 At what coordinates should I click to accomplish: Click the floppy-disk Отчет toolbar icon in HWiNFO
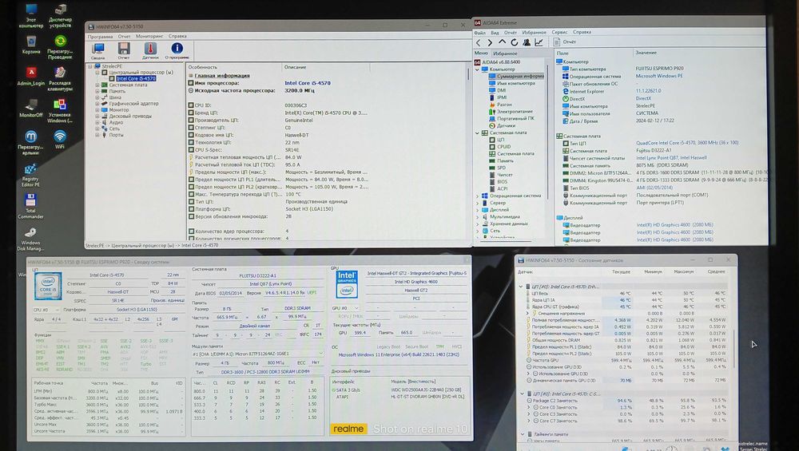coord(124,51)
